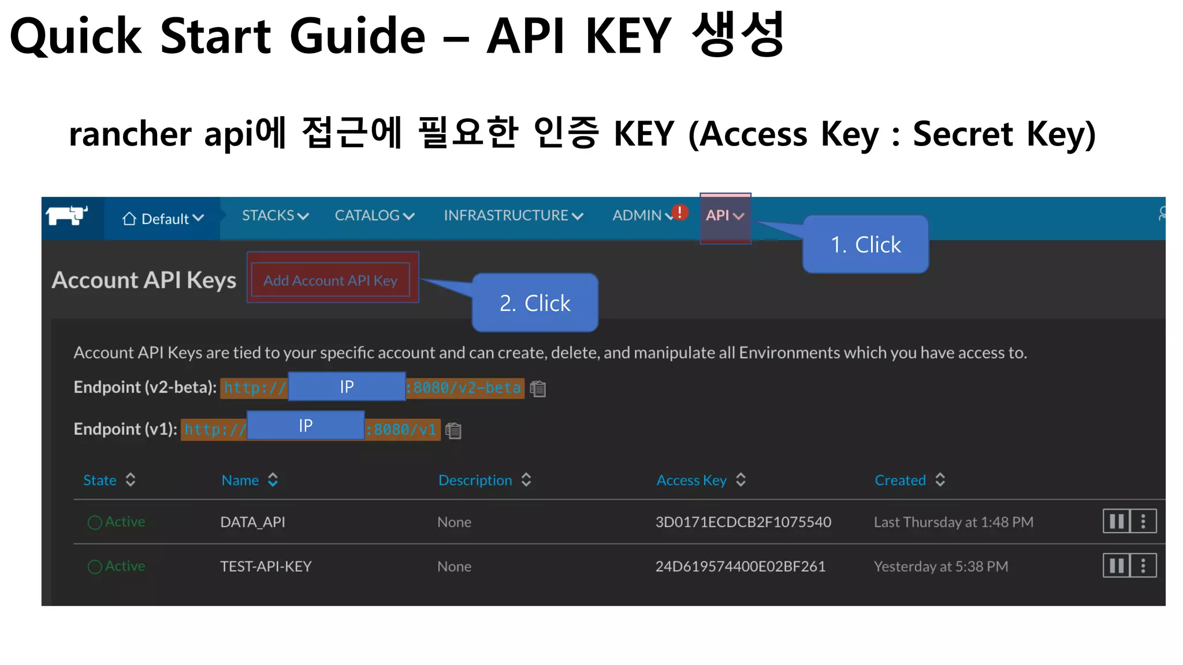Screen dimensions: 1183x665
Task: Open the STACKS dropdown menu
Action: [275, 216]
